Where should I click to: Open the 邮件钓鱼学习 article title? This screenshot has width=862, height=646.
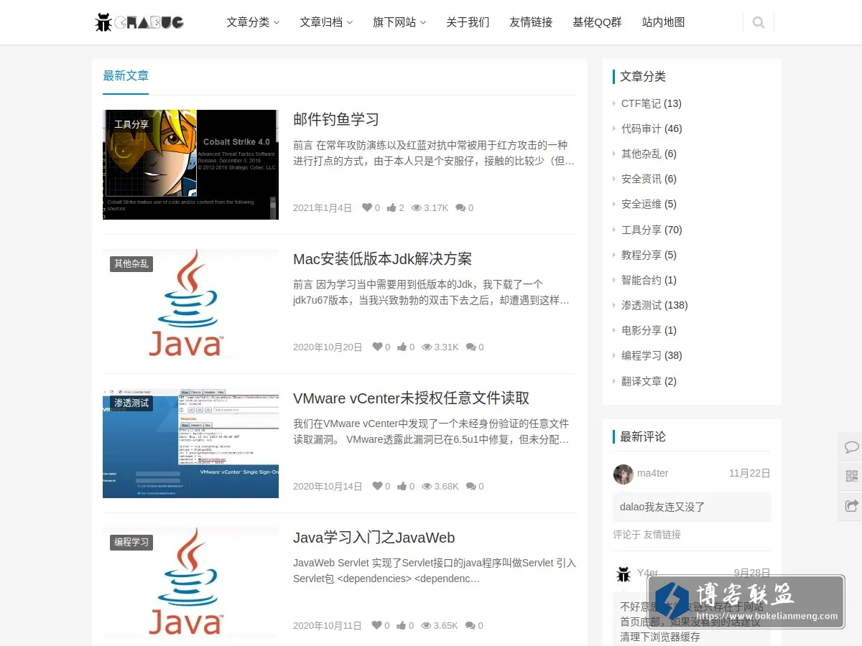[336, 119]
